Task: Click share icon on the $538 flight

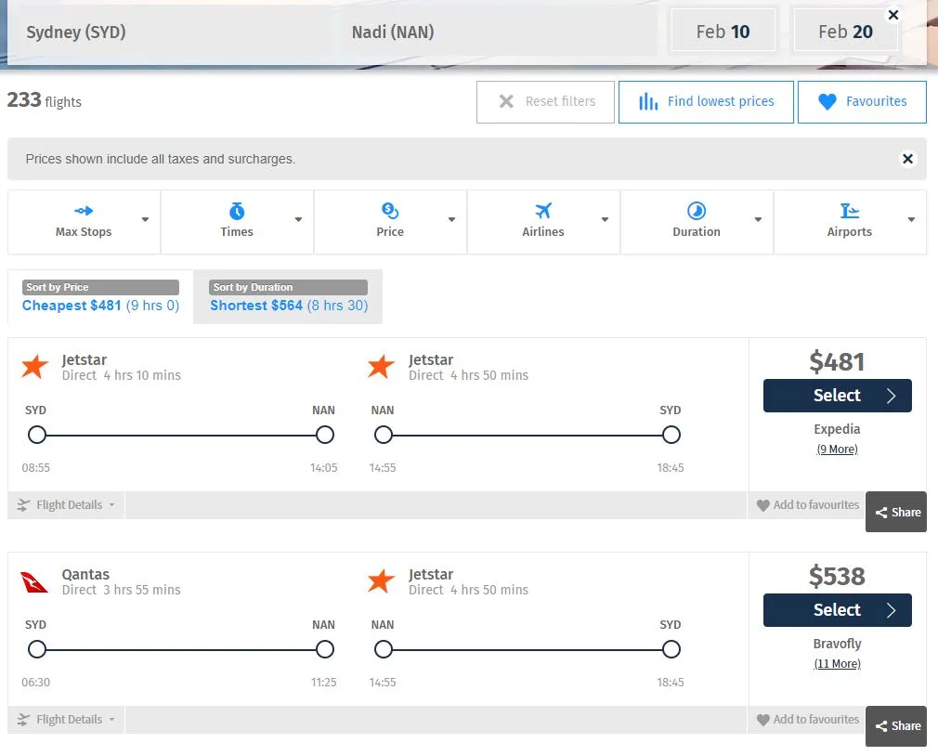Action: click(x=881, y=726)
